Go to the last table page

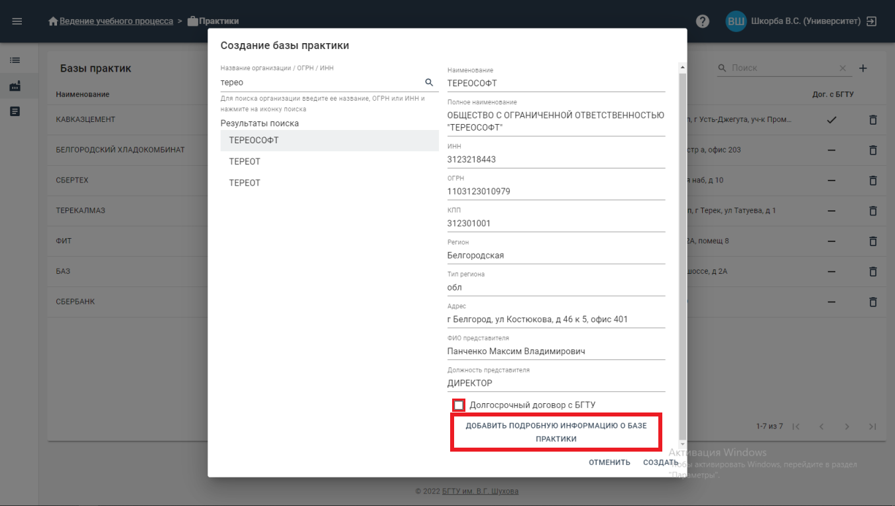[x=872, y=426]
